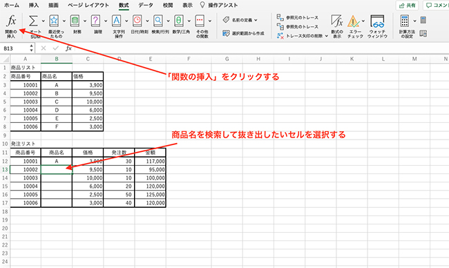This screenshot has height=268, width=449.
Task: Switch to the ホーム tab
Action: point(12,5)
